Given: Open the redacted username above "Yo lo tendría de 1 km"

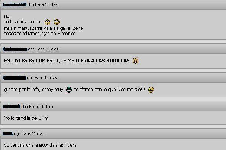Looking at the screenshot, I should (x=11, y=107).
